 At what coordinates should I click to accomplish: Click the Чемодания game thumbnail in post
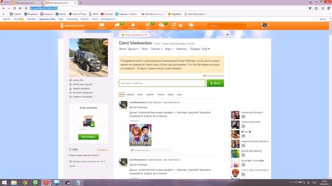141,135
